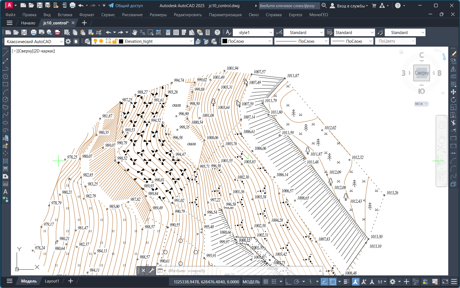
Task: Toggle grid display in status bar
Action: coord(266,282)
